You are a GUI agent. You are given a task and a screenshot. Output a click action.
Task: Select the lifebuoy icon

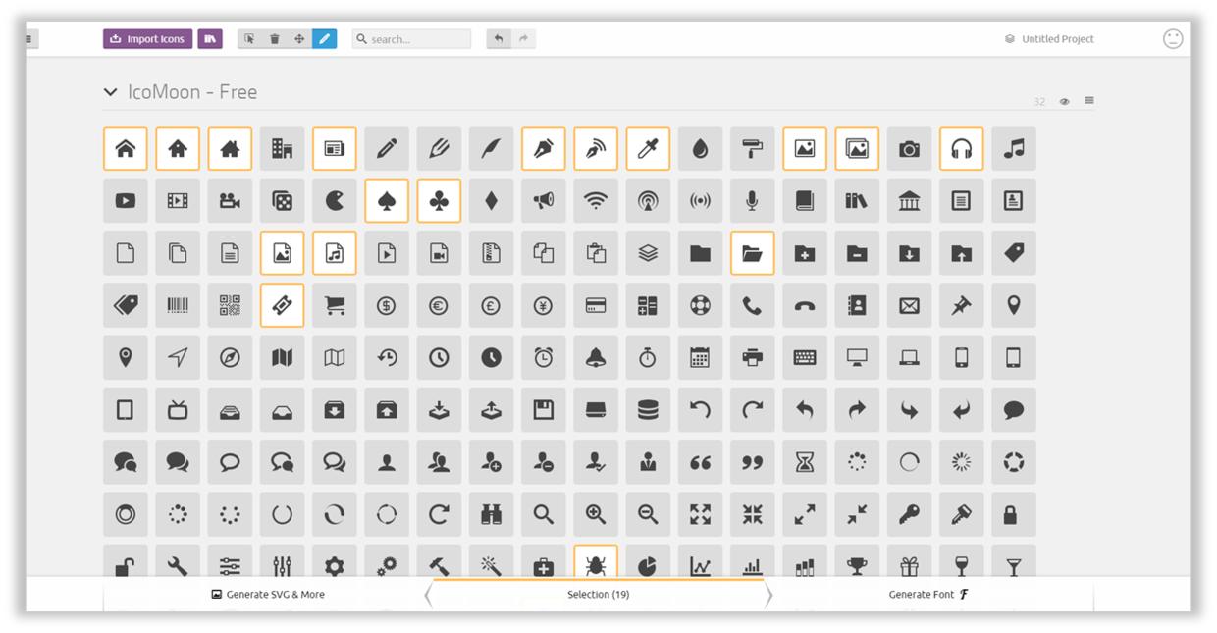coord(700,305)
